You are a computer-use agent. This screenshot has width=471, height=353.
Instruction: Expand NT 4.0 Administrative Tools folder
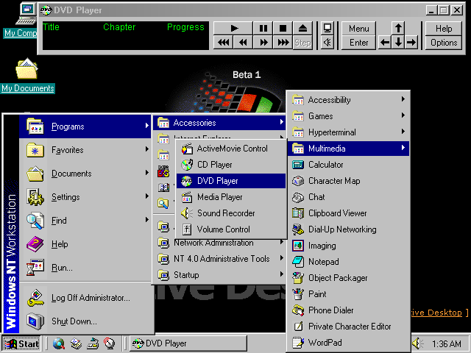tap(219, 258)
